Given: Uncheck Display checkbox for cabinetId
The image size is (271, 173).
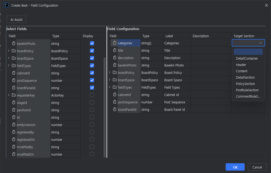Looking at the screenshot, I should click(x=92, y=73).
